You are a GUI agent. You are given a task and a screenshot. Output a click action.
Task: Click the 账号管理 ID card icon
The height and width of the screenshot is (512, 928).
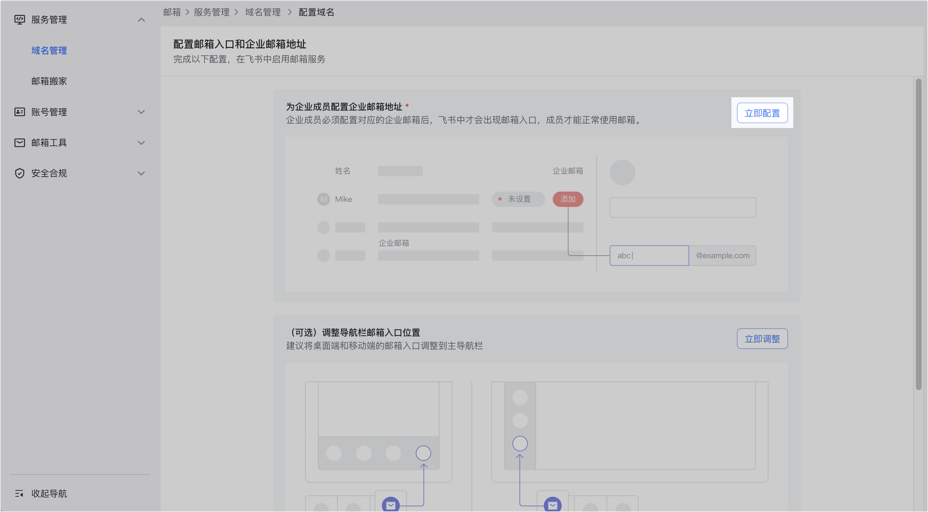[20, 112]
